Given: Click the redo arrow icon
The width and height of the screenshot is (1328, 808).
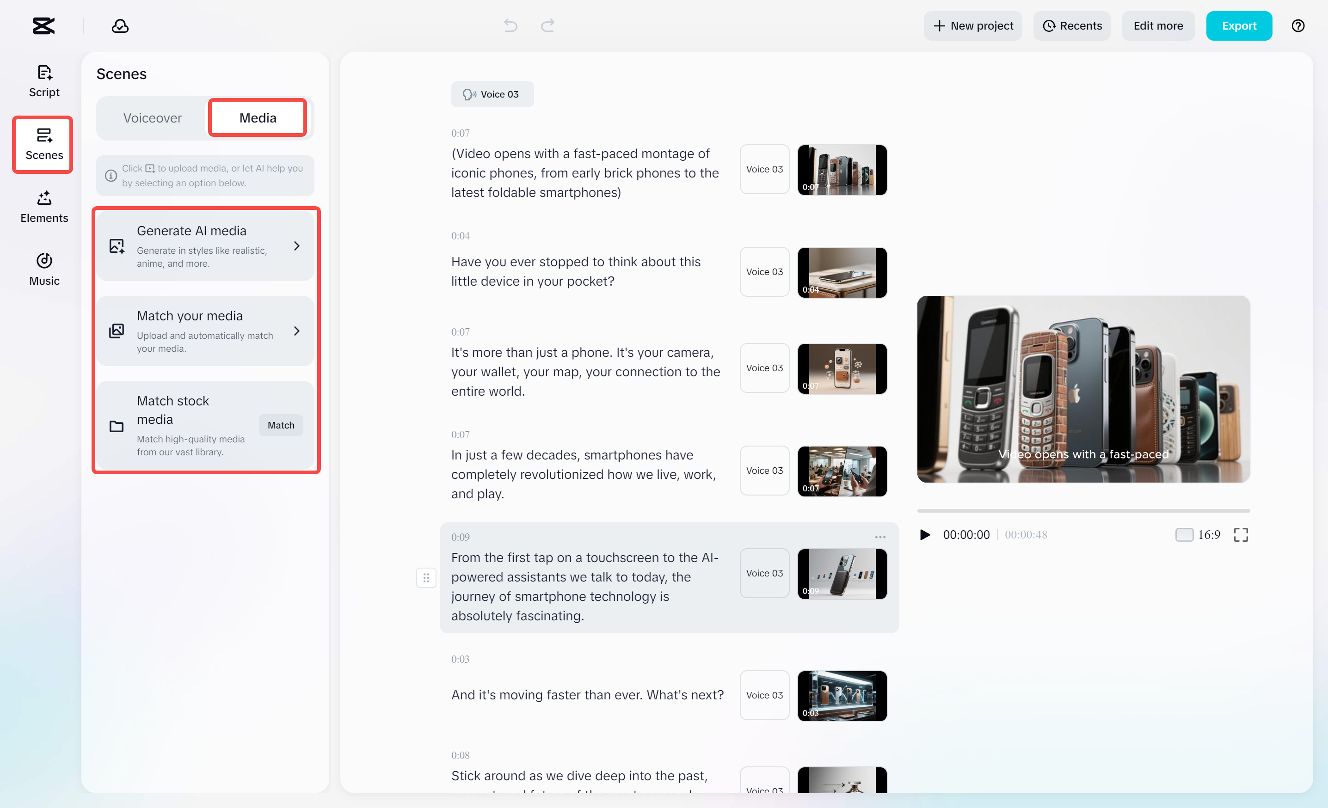Looking at the screenshot, I should pos(547,26).
